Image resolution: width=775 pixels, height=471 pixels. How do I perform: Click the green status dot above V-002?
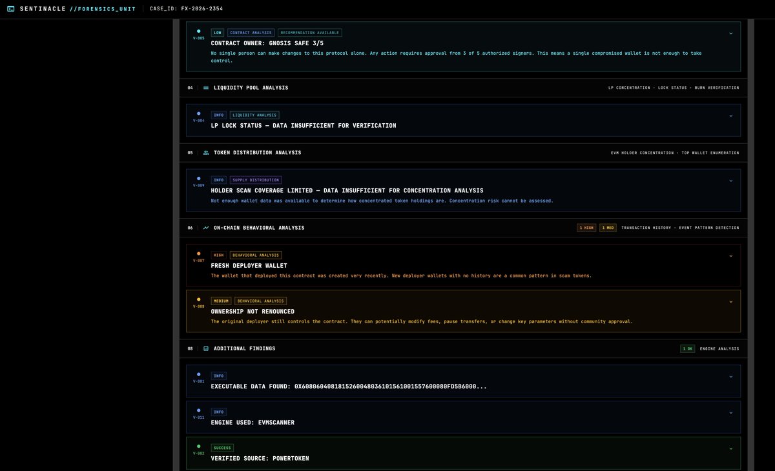(x=198, y=446)
